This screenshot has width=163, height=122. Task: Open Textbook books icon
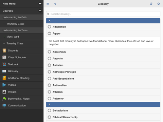(x=4, y=64)
